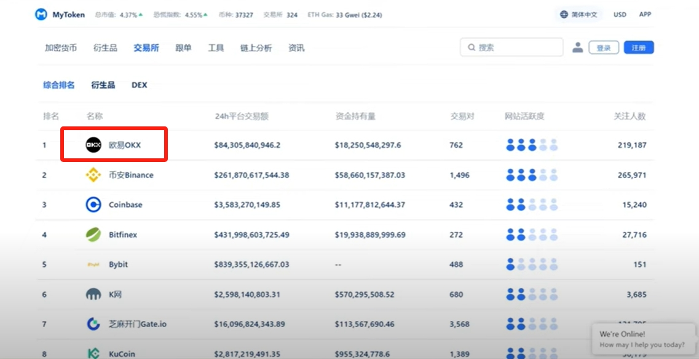Click Binance follower count 265,971
Screen dimensions: 699x359
[632, 176]
